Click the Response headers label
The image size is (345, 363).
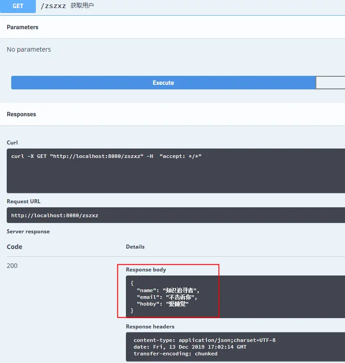pos(150,326)
